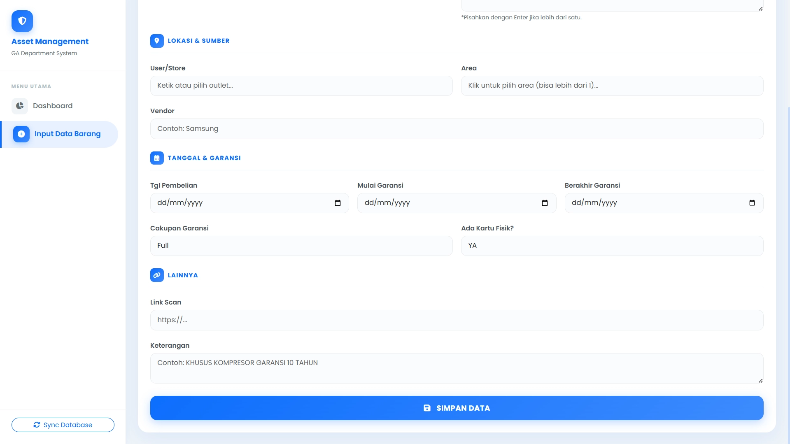This screenshot has width=790, height=444.
Task: Open the Tgl Pembelian calendar picker icon
Action: (338, 203)
